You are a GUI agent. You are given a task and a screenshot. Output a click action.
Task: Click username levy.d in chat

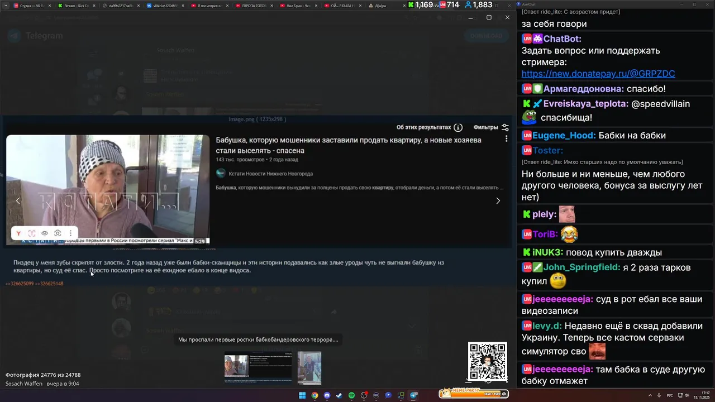click(x=546, y=326)
